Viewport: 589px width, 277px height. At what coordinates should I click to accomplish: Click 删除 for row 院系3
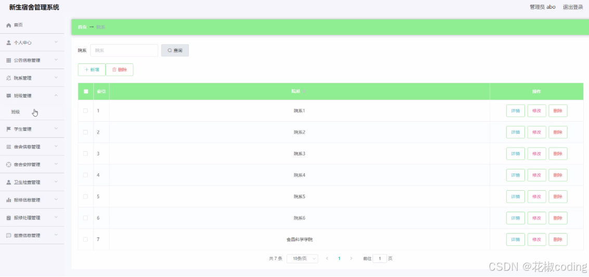point(558,153)
